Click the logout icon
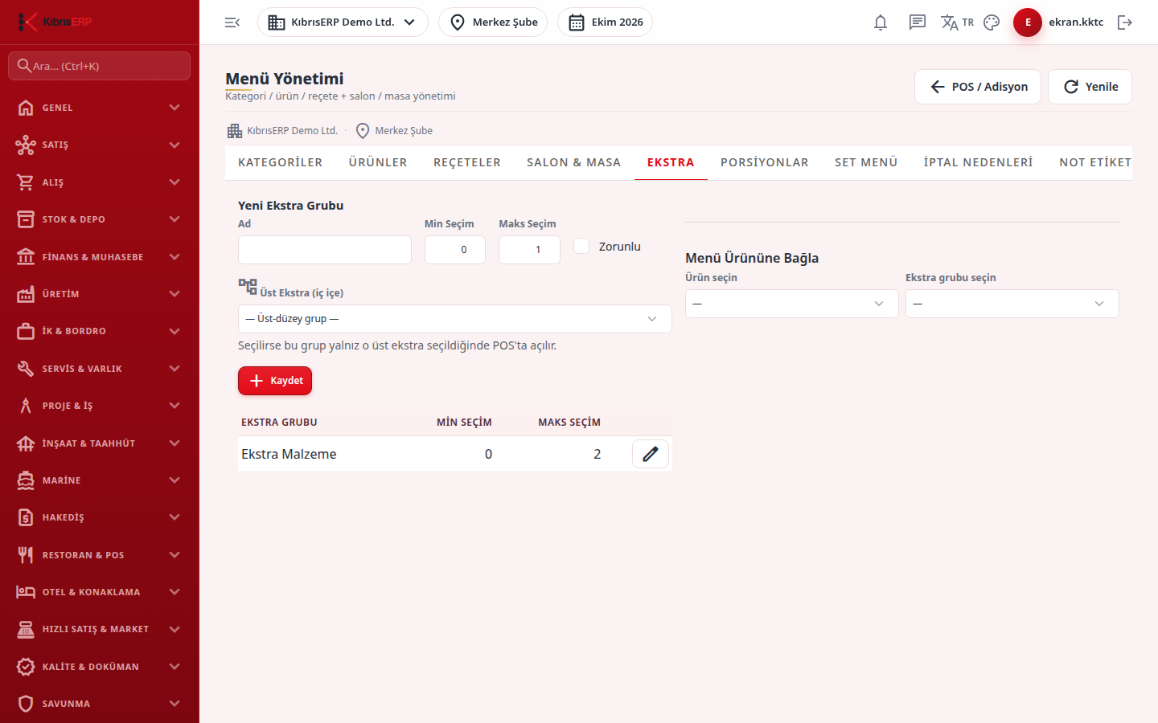The height and width of the screenshot is (723, 1158). pos(1125,22)
